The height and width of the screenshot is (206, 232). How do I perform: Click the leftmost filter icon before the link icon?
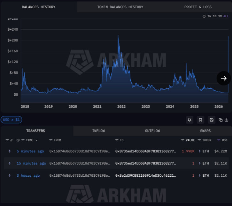tap(7, 140)
